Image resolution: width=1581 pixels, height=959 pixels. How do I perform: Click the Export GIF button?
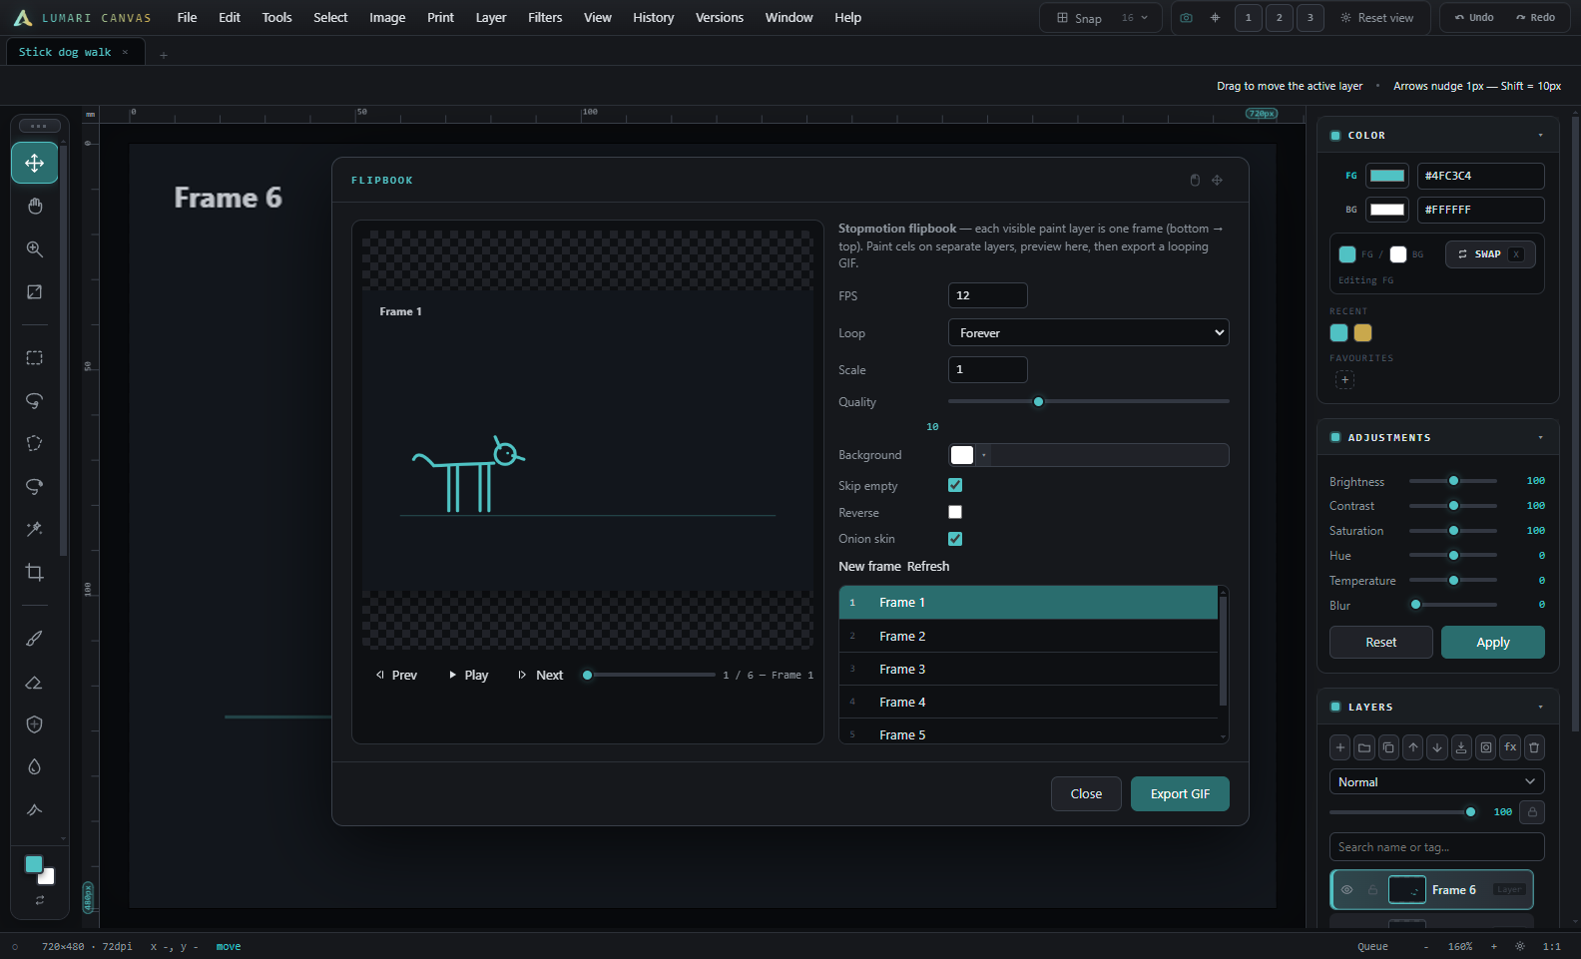(x=1180, y=794)
